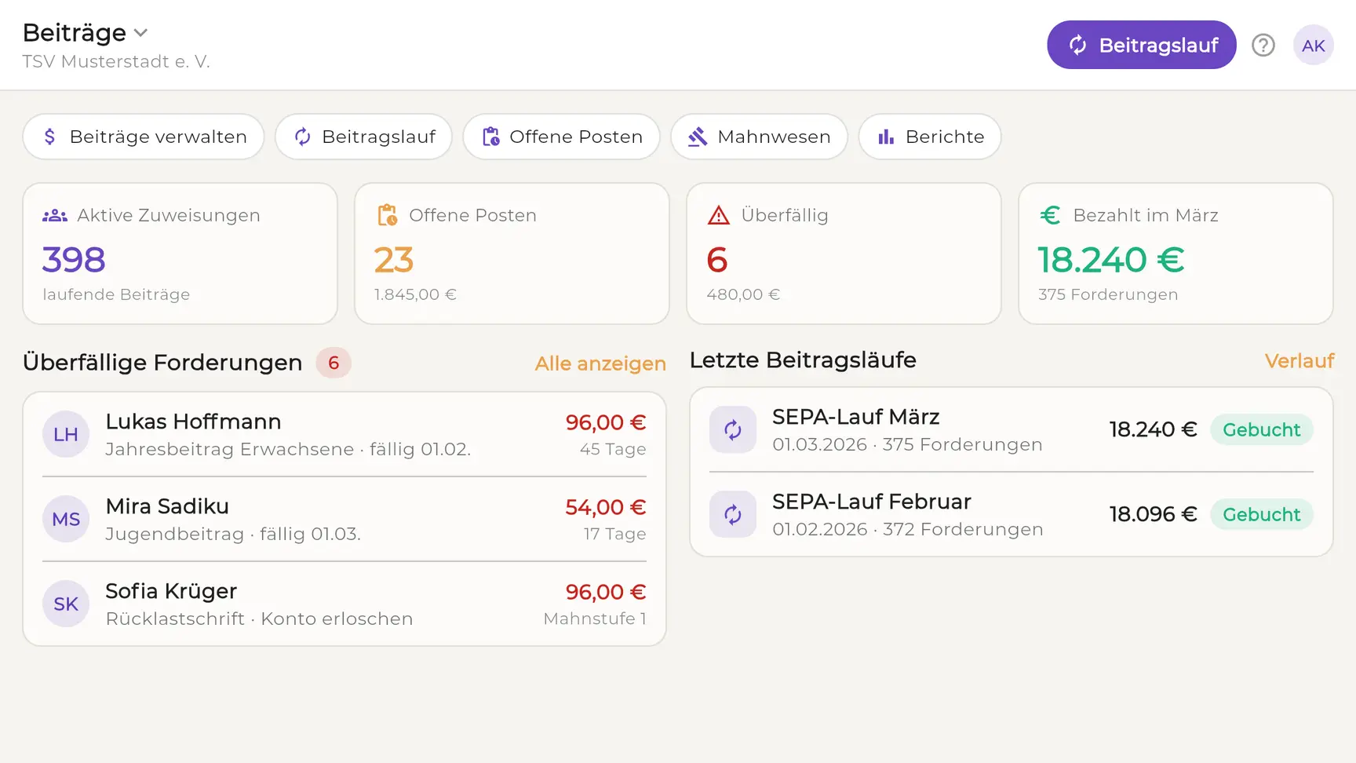
Task: Click the 18.096 € amount
Action: tap(1153, 514)
